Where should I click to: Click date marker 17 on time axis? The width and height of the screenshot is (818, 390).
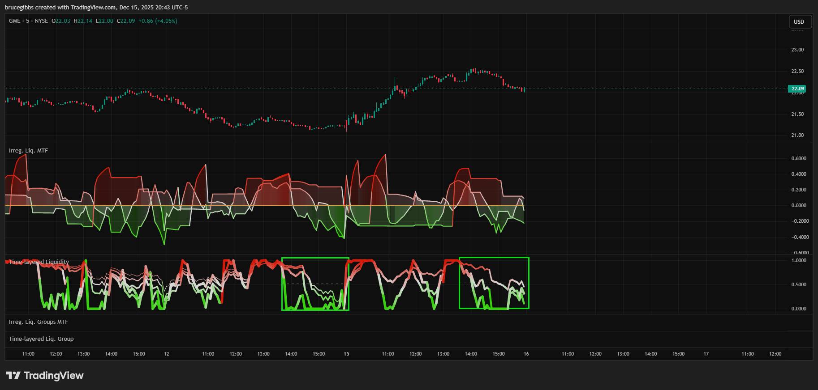click(706, 354)
